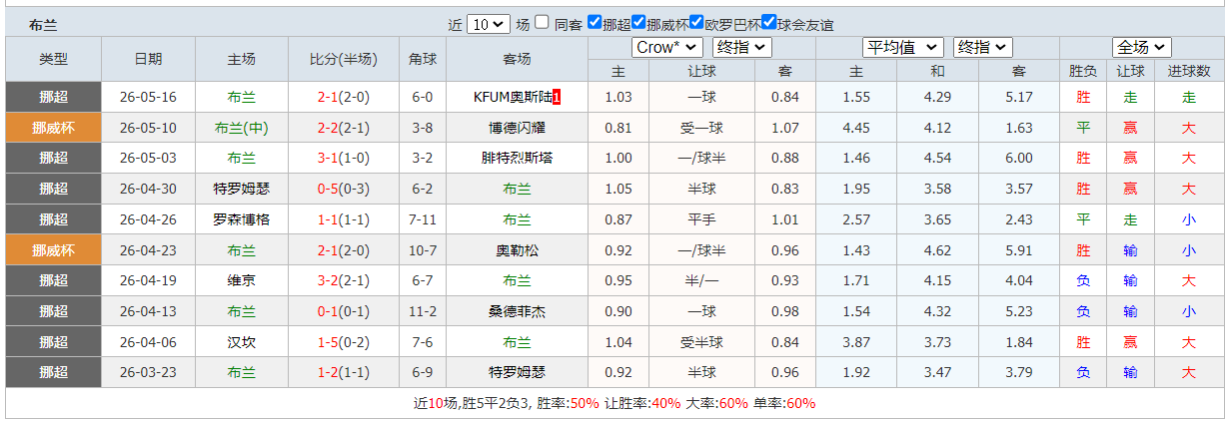
Task: Click the score 2-1(2-0) on 26-05-16
Action: tap(344, 97)
